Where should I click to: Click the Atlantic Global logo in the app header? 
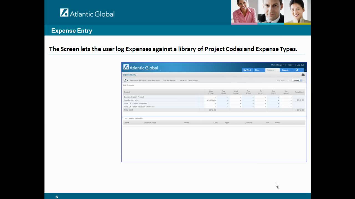(141, 67)
